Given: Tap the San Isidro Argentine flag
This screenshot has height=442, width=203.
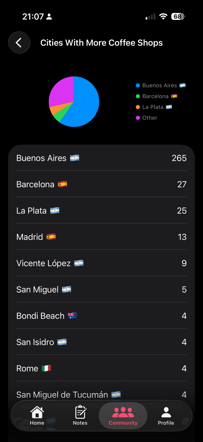Looking at the screenshot, I should click(x=62, y=342).
